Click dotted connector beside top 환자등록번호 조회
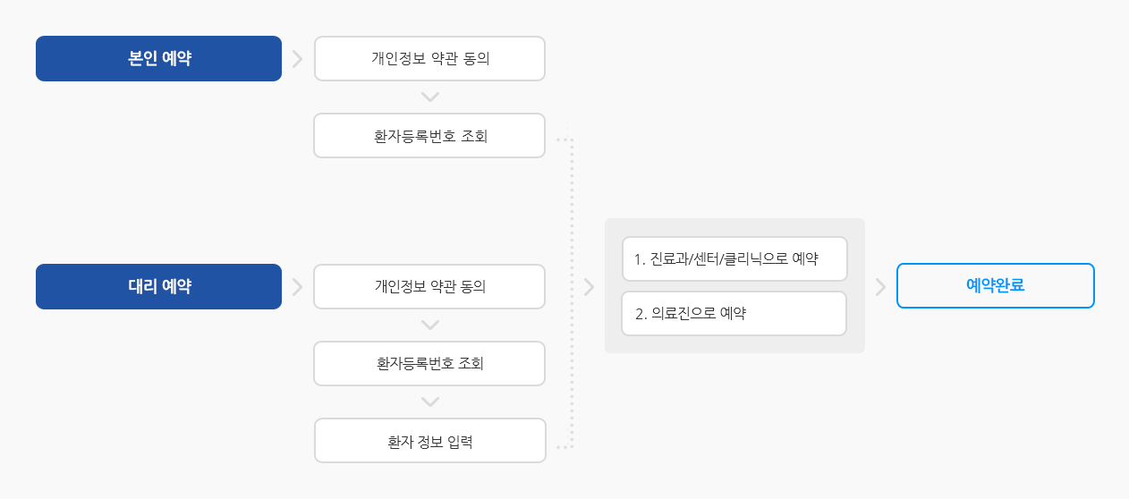Image resolution: width=1129 pixels, height=499 pixels. coord(562,140)
